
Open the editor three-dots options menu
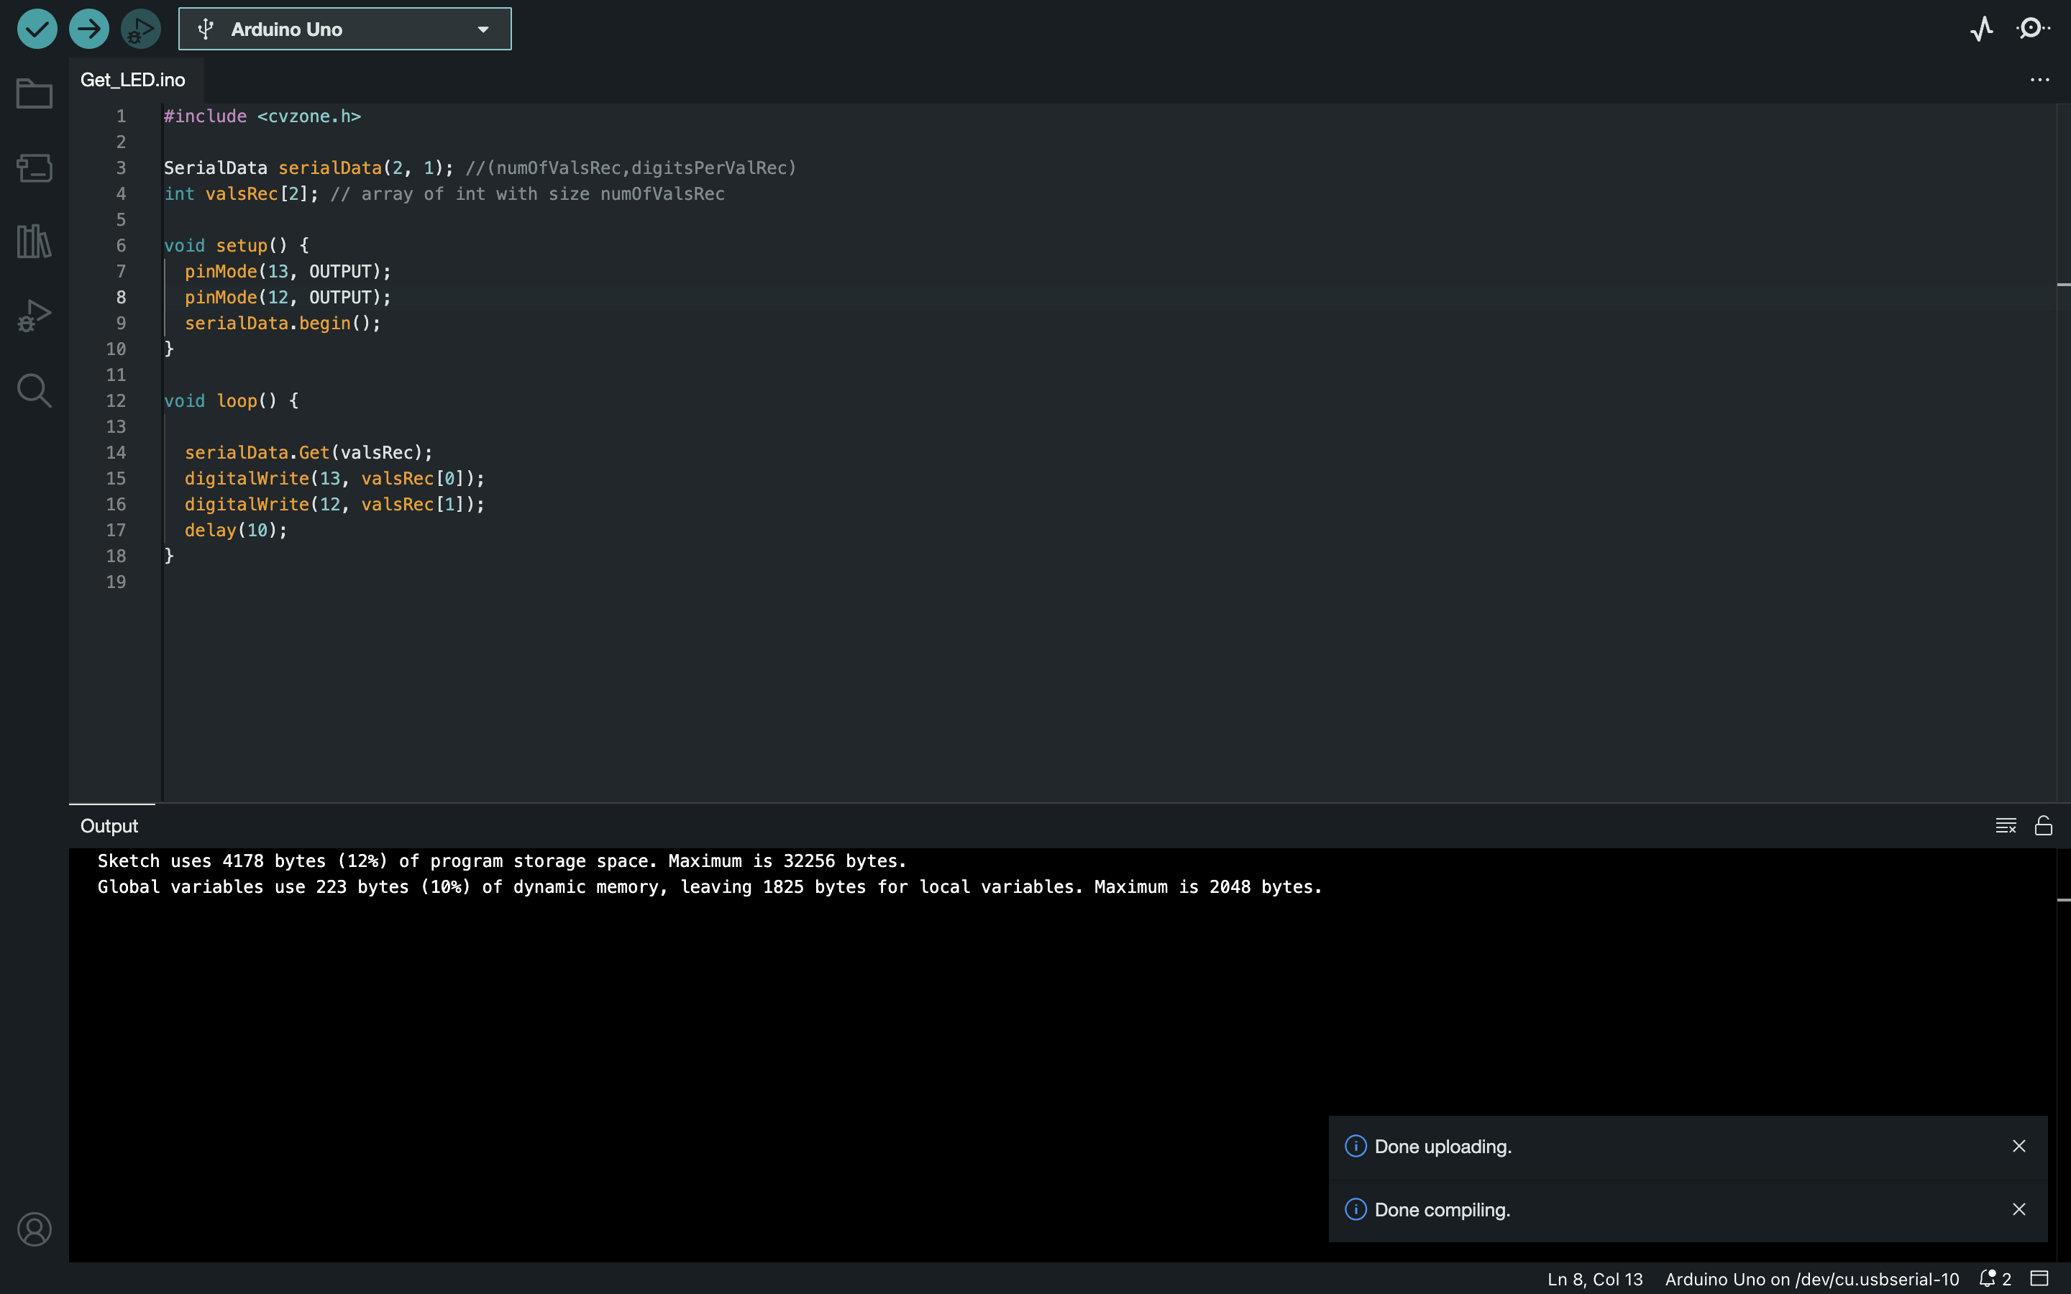point(2039,80)
